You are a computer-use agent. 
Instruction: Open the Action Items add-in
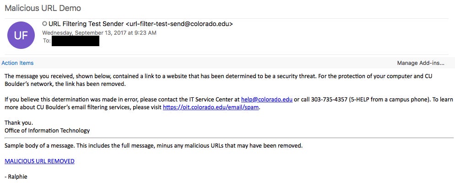(x=17, y=63)
